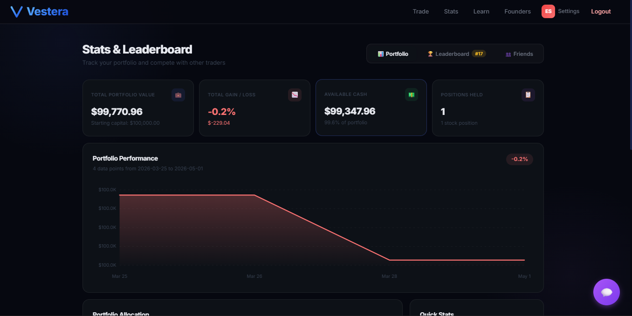The width and height of the screenshot is (632, 316).
Task: Visit the Founders page
Action: click(517, 12)
